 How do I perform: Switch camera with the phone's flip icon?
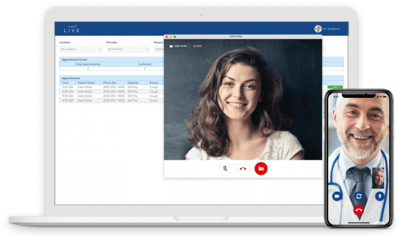[358, 195]
